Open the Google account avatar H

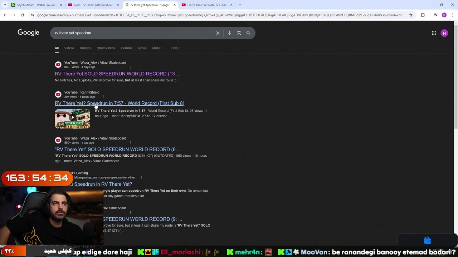(x=444, y=33)
